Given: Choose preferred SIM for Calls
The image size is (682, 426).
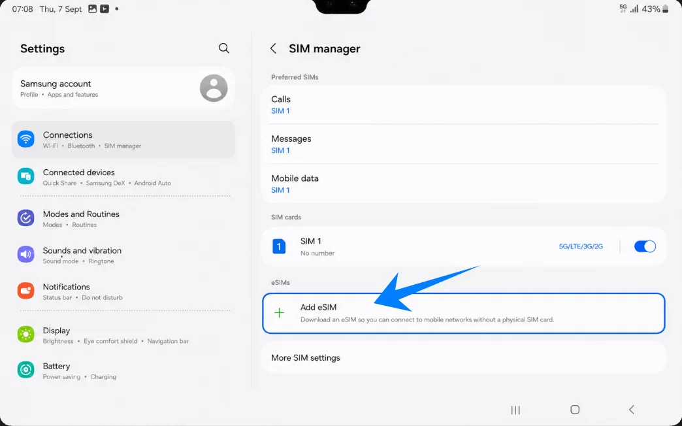Looking at the screenshot, I should coord(464,105).
